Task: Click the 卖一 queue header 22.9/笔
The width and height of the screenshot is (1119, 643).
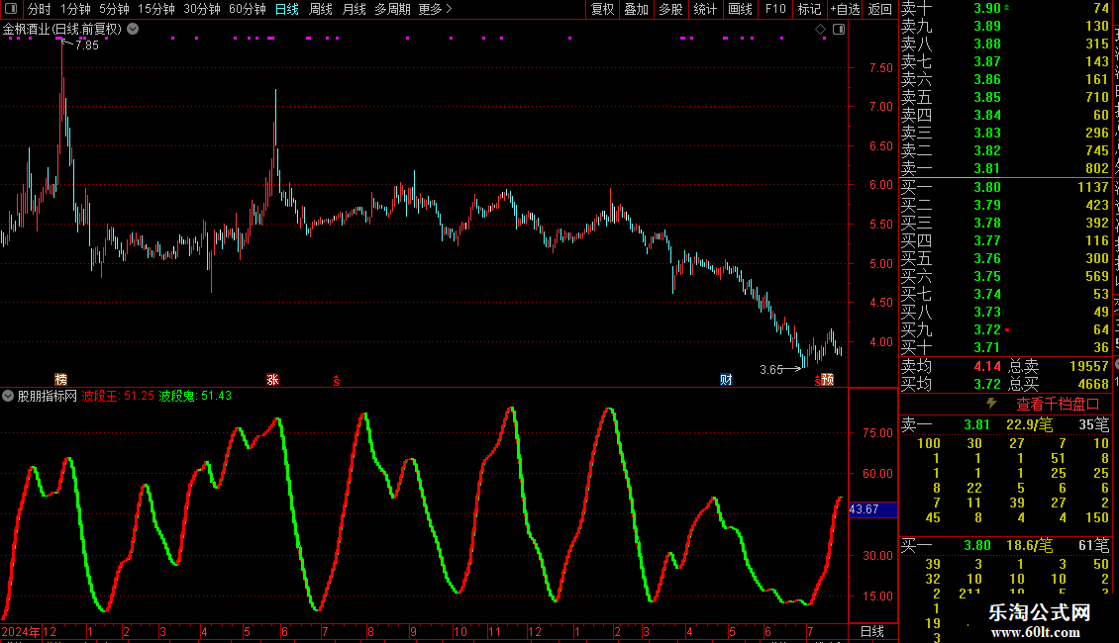Action: click(x=1029, y=424)
